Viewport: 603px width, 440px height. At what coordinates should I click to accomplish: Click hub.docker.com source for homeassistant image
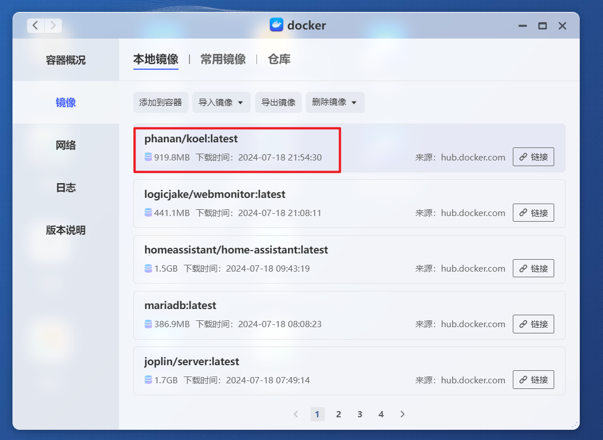click(x=473, y=268)
